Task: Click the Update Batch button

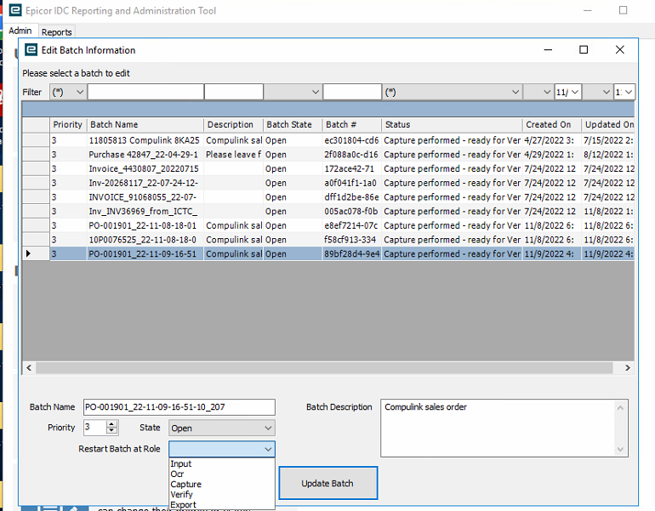Action: [327, 483]
